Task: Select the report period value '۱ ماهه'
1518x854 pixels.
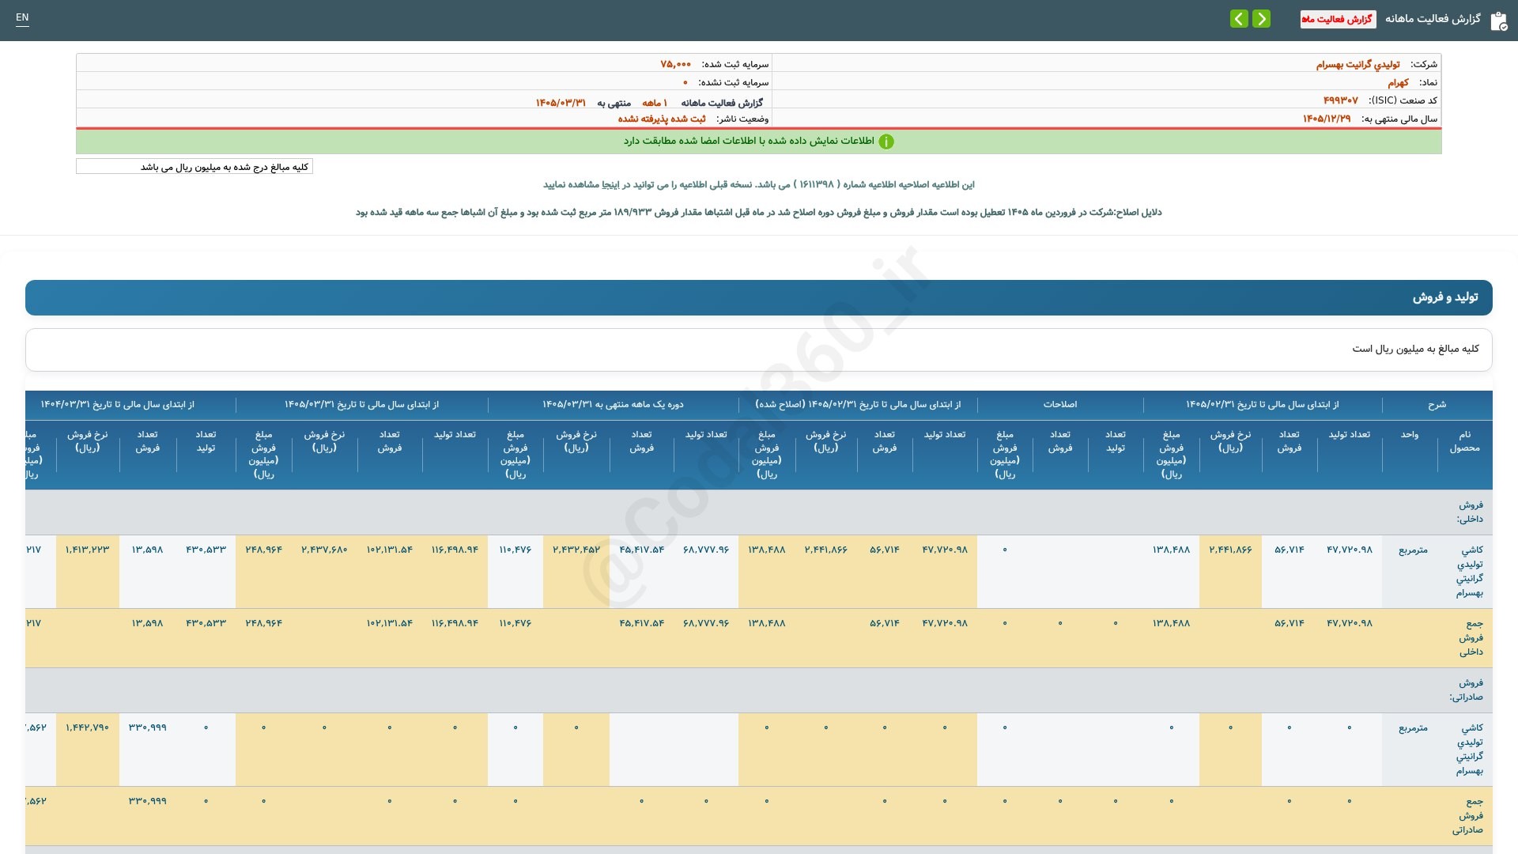Action: click(655, 103)
